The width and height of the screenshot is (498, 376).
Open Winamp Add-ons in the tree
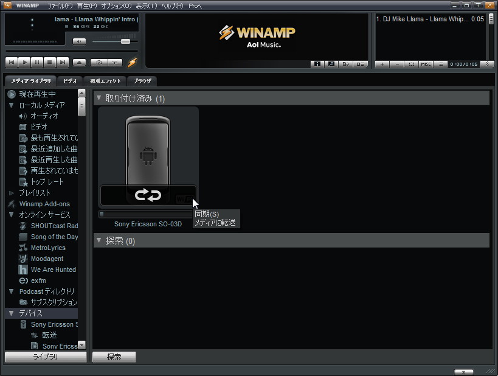coord(44,204)
